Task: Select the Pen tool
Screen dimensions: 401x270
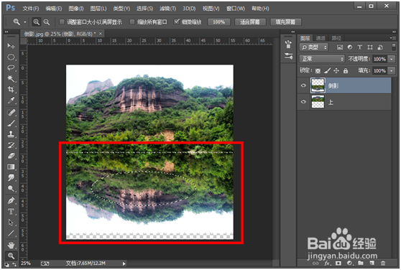Action: pos(11,200)
